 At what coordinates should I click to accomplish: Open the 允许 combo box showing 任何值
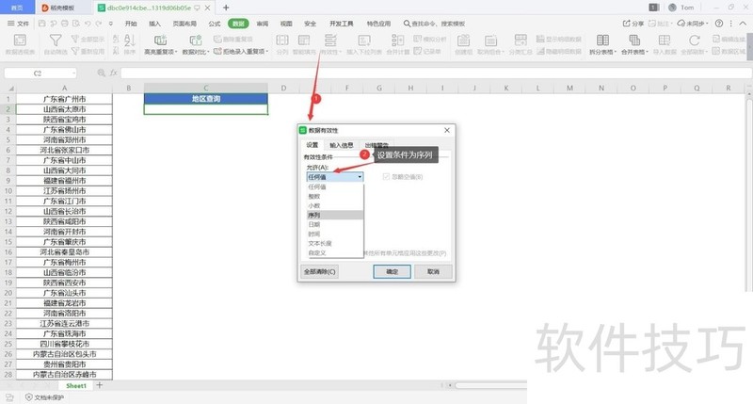click(335, 177)
